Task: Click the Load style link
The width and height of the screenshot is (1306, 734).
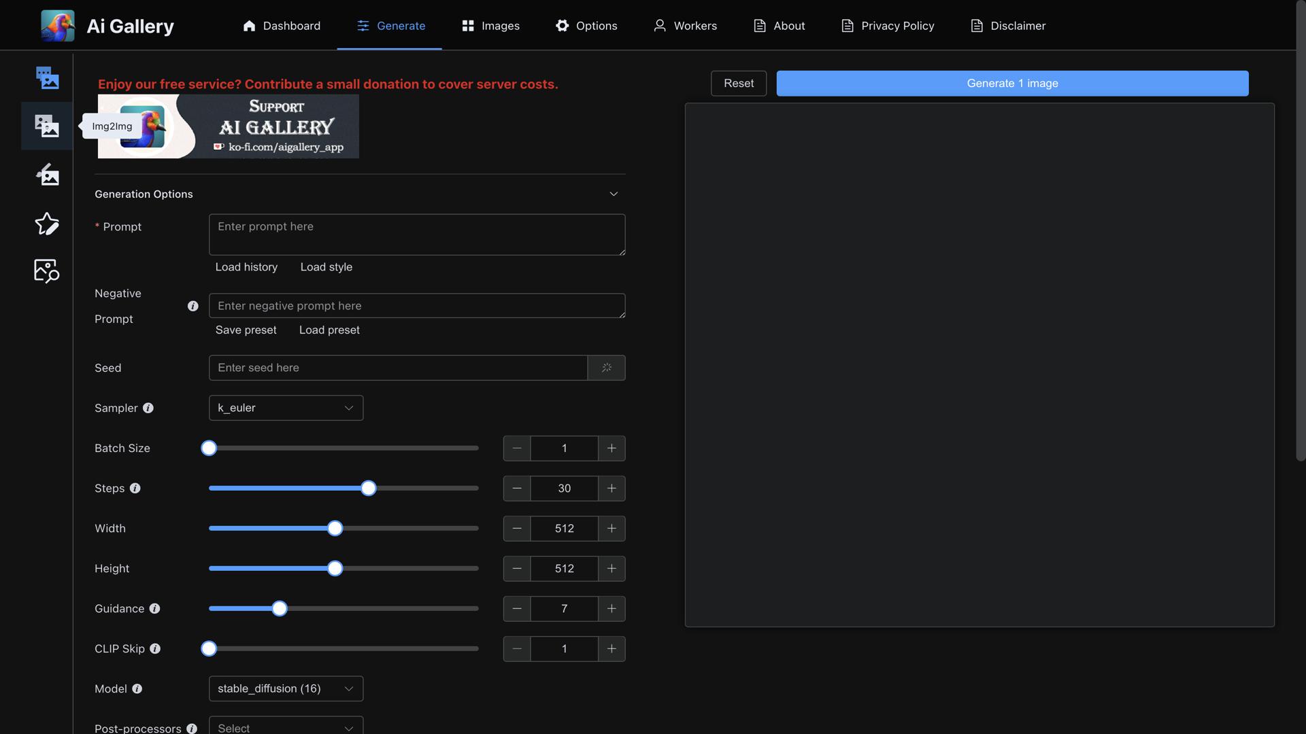Action: 326,267
